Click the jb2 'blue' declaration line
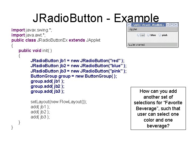The image size is (192, 144). pyautogui.click(x=78, y=66)
